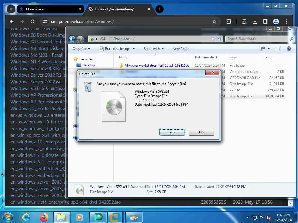Open Chrome three-dot menu
This screenshot has height=223, width=298.
(x=286, y=21)
